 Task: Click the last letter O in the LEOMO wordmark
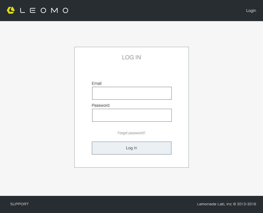(66, 10)
